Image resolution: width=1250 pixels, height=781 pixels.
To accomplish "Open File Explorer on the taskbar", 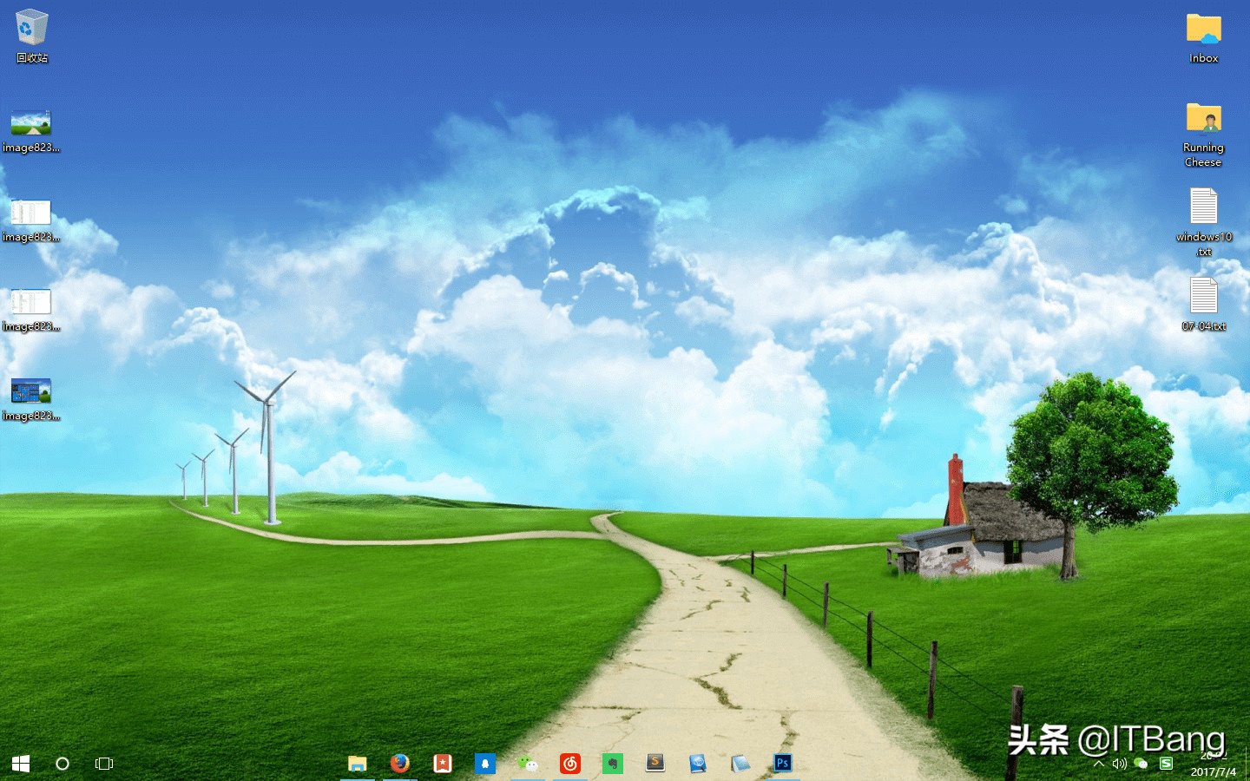I will (x=358, y=764).
